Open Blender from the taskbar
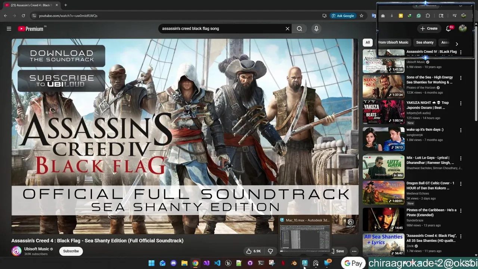 (x=294, y=263)
